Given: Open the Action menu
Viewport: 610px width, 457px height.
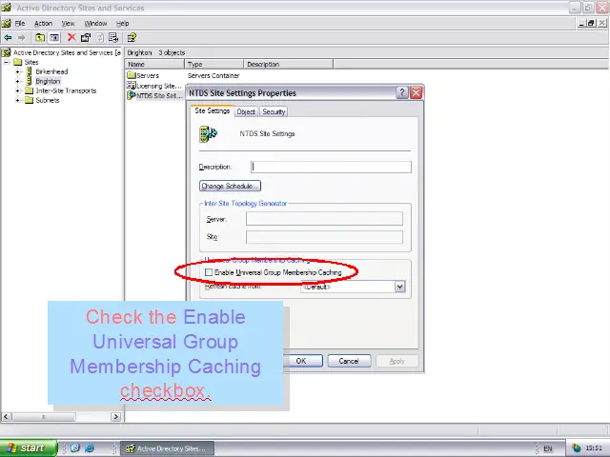Looking at the screenshot, I should (43, 23).
